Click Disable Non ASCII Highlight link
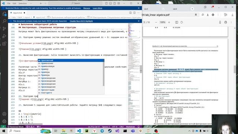This screenshot has height=134, width=238. click(x=81, y=21)
